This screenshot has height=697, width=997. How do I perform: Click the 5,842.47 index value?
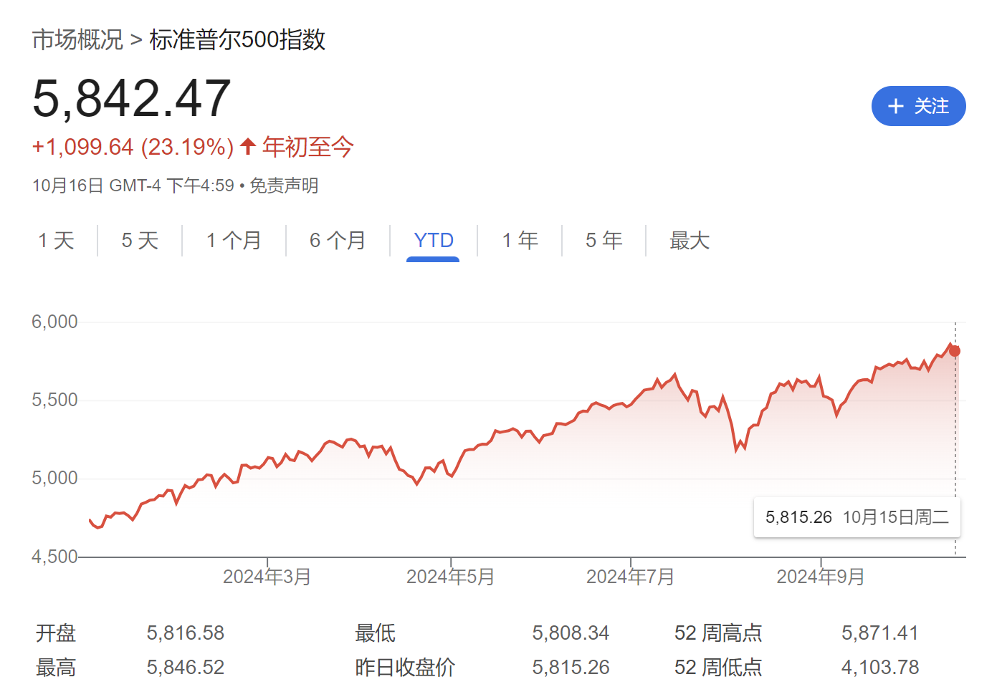(132, 98)
